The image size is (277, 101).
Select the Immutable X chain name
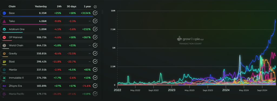click(17, 78)
